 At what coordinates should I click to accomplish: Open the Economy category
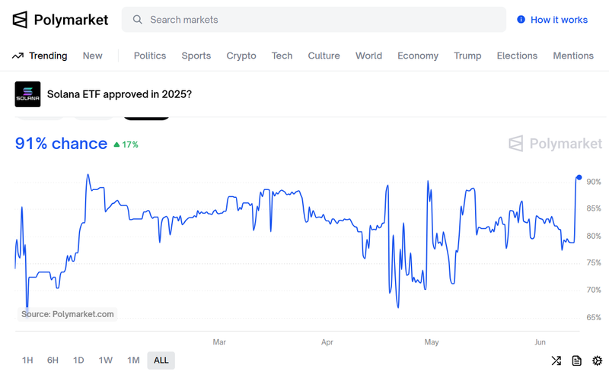pyautogui.click(x=418, y=56)
